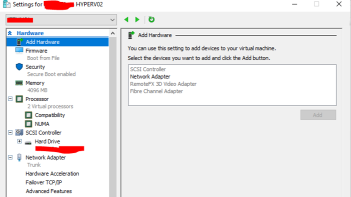
Task: Open Failover TCP/IP settings
Action: [x=44, y=182]
